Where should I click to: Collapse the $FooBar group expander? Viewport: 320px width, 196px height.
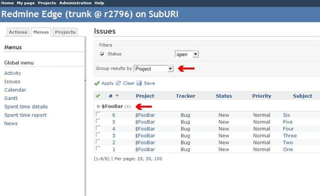pos(98,106)
